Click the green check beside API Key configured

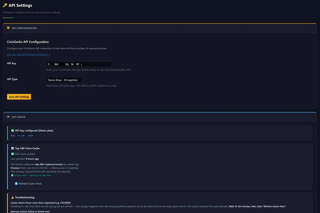tap(13, 131)
